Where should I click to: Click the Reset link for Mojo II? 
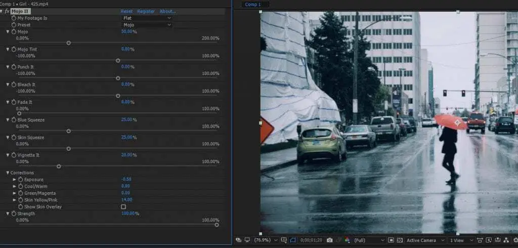[126, 11]
